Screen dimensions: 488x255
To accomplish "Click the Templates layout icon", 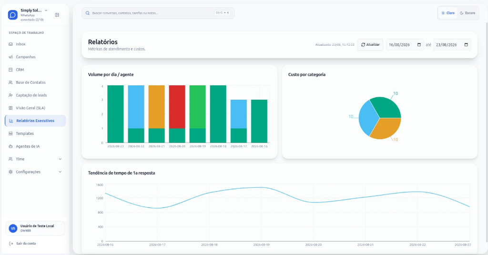I will click(10, 133).
